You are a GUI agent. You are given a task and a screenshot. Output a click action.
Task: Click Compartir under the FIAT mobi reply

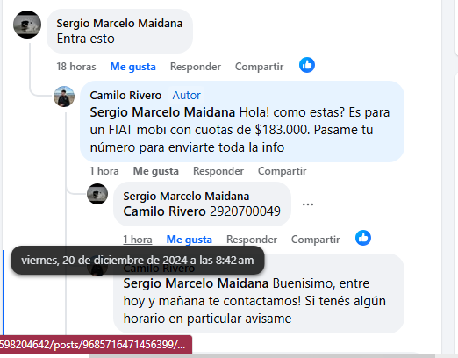tap(282, 171)
